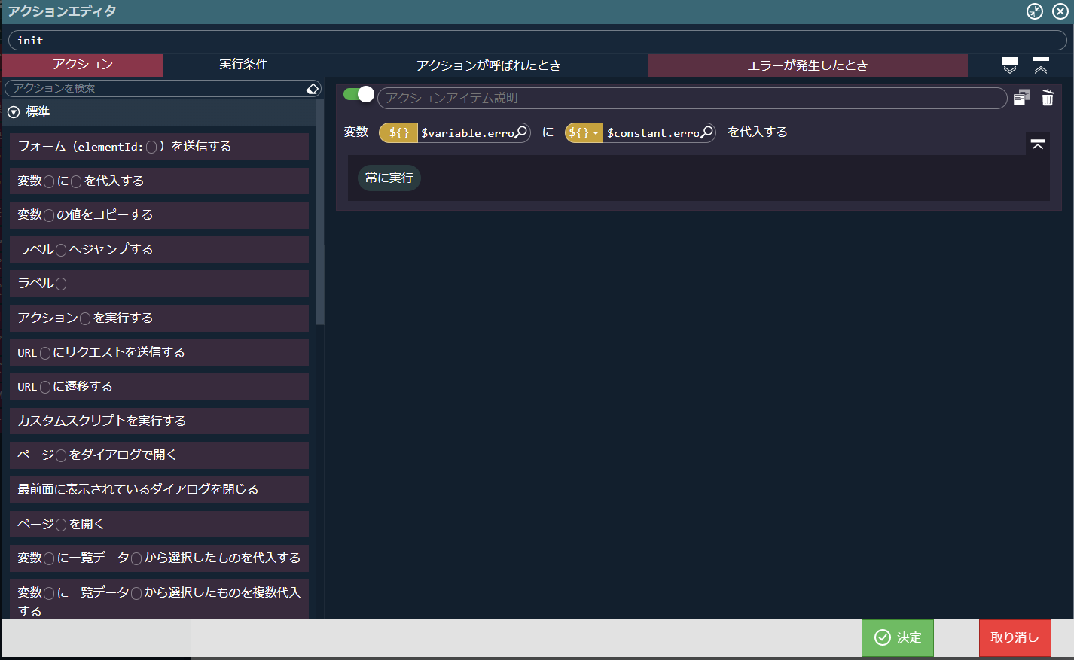Add action URL◯に遷移する
This screenshot has width=1074, height=660.
point(159,387)
